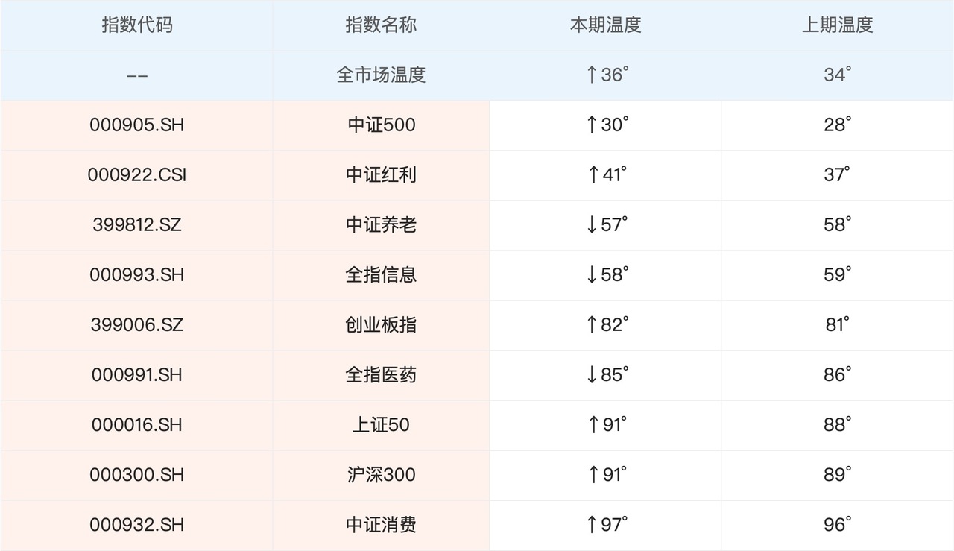Image resolution: width=954 pixels, height=551 pixels.
Task: Select the 指数代码 column header
Action: click(136, 25)
